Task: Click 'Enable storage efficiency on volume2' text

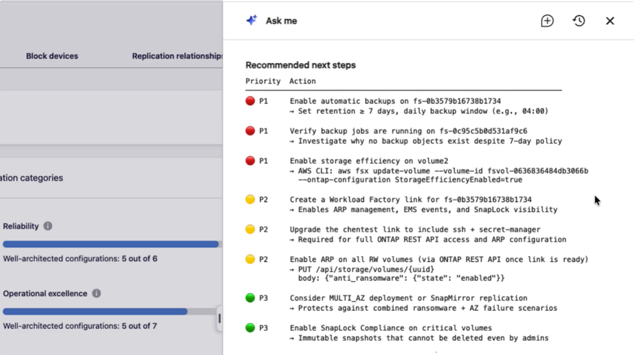Action: tap(369, 162)
